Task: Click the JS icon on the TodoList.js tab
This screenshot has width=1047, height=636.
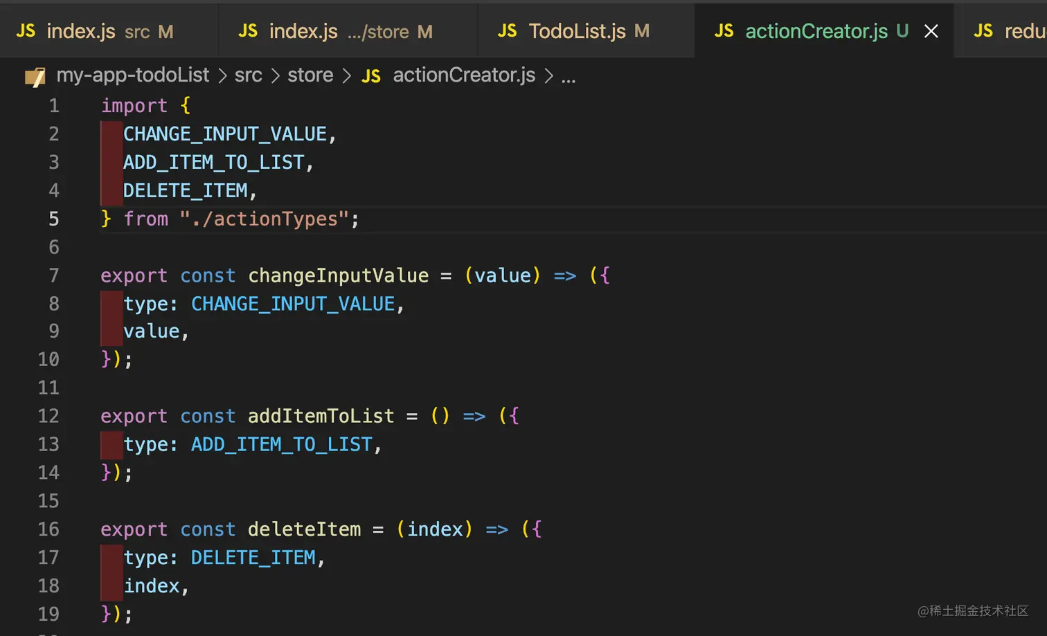Action: (508, 31)
